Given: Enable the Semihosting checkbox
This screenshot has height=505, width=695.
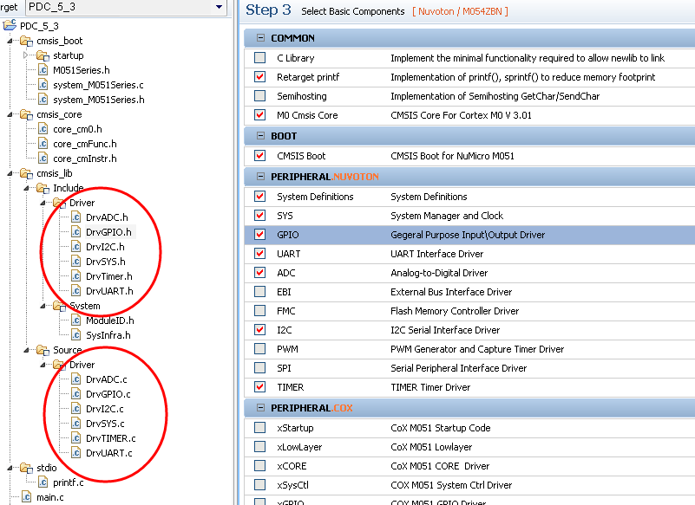Looking at the screenshot, I should pyautogui.click(x=260, y=96).
